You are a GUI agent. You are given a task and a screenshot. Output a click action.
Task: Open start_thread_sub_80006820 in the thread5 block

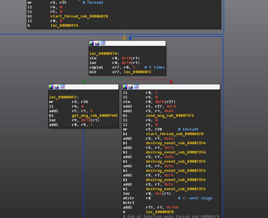(x=175, y=134)
